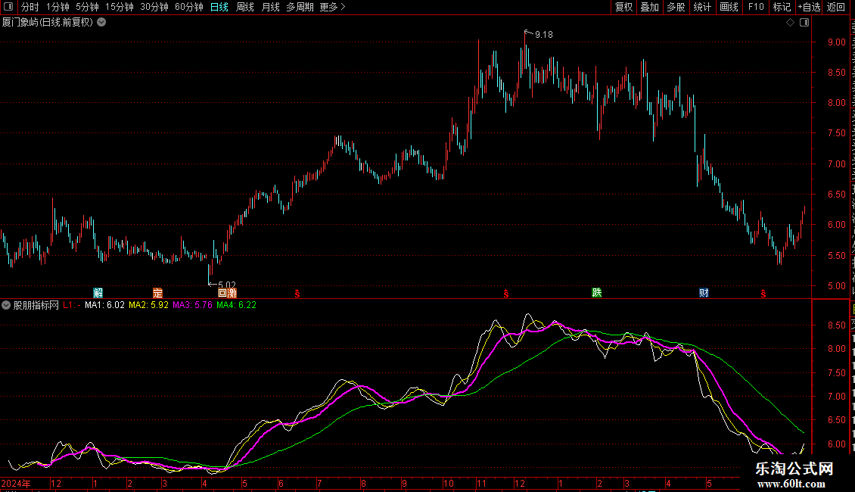
Task: Toggle the side panel icon above chart
Action: pos(804,23)
